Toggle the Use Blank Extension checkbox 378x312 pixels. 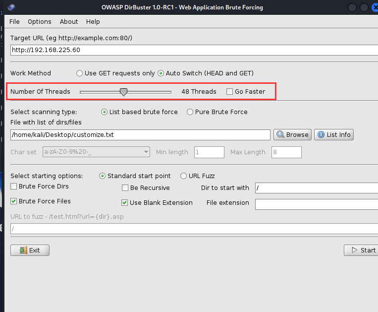125,202
